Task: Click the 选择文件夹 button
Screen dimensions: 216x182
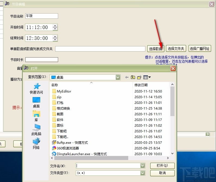Action: pos(176,49)
